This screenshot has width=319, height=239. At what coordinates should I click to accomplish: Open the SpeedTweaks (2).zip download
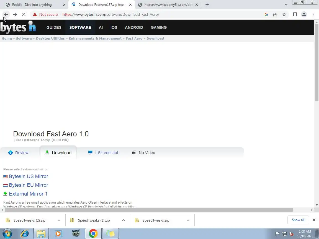point(29,220)
